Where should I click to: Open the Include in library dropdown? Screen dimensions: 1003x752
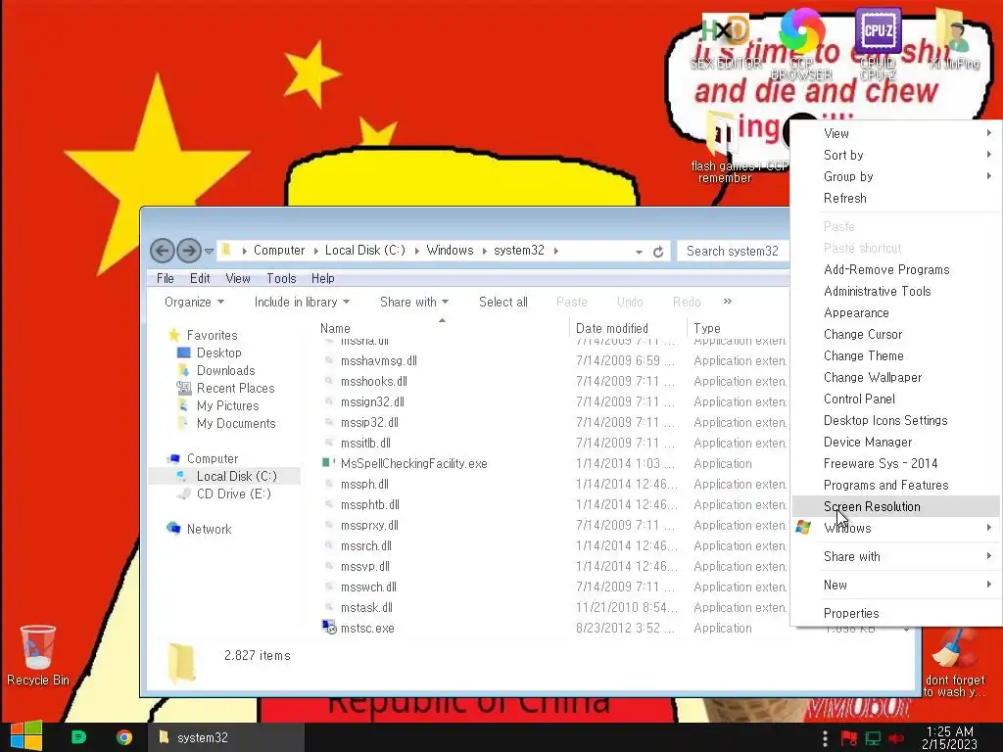coord(302,302)
